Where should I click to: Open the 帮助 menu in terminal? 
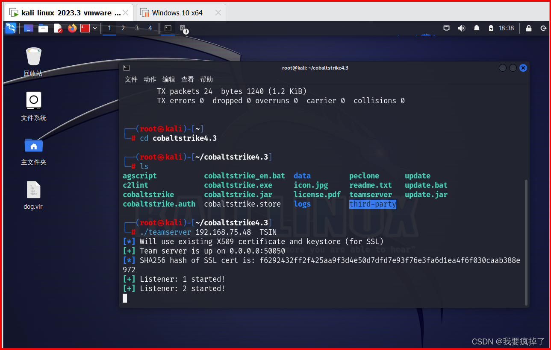[x=206, y=79]
